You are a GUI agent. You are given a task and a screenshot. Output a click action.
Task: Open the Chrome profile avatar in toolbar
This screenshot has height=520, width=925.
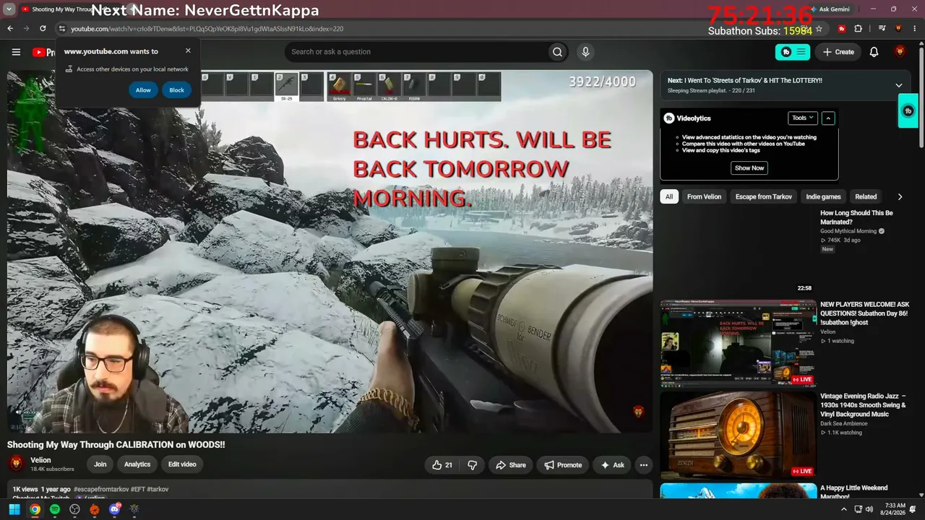898,29
